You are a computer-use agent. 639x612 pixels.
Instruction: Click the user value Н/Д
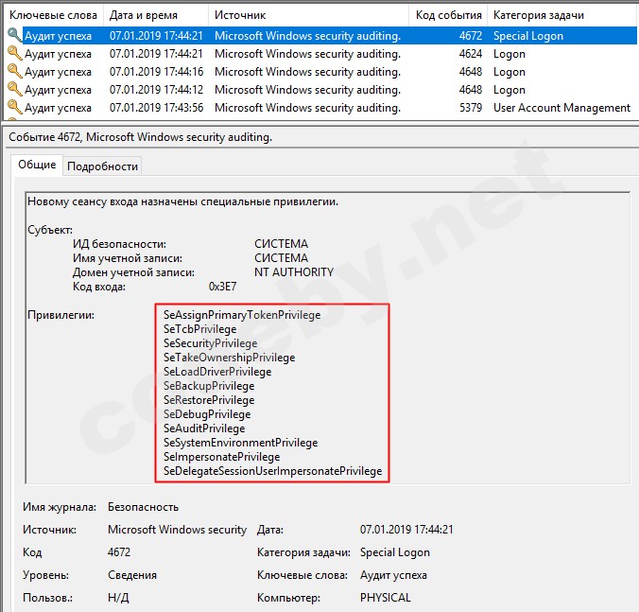(118, 598)
